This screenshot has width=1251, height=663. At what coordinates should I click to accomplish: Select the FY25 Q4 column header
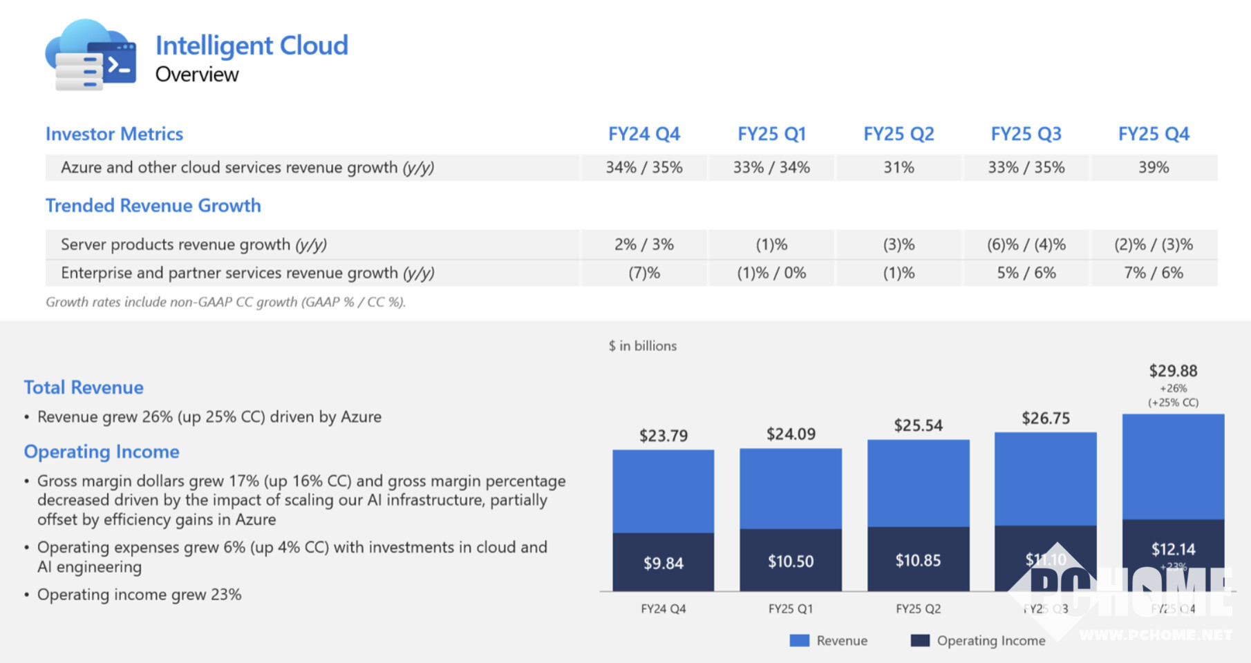(x=1154, y=134)
